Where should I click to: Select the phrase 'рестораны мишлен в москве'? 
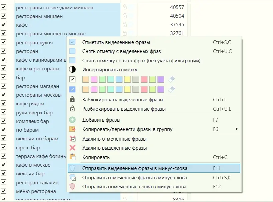(51, 34)
